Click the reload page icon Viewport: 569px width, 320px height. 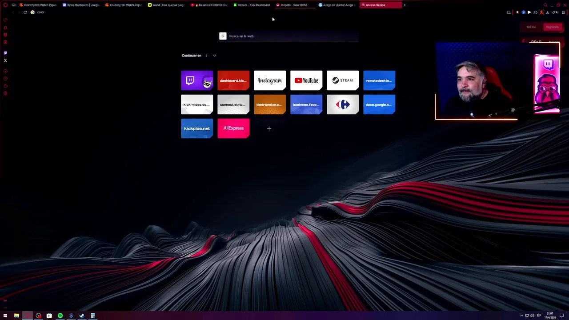click(25, 12)
